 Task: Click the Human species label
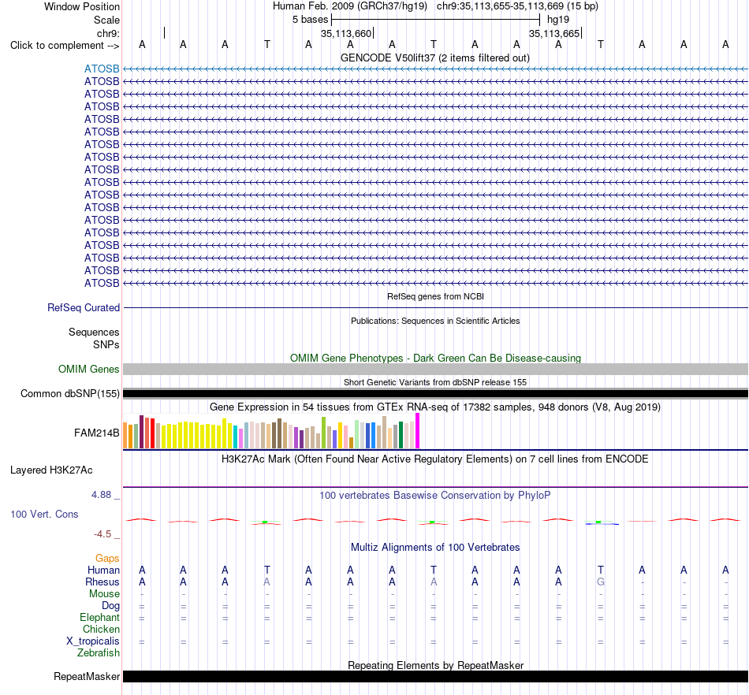coord(103,570)
